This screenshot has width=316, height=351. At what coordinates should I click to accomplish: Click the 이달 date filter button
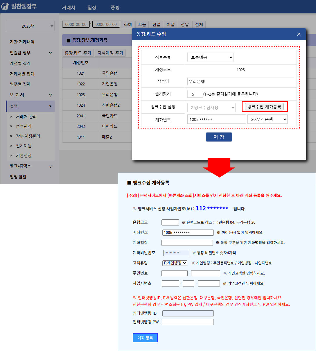point(170,24)
